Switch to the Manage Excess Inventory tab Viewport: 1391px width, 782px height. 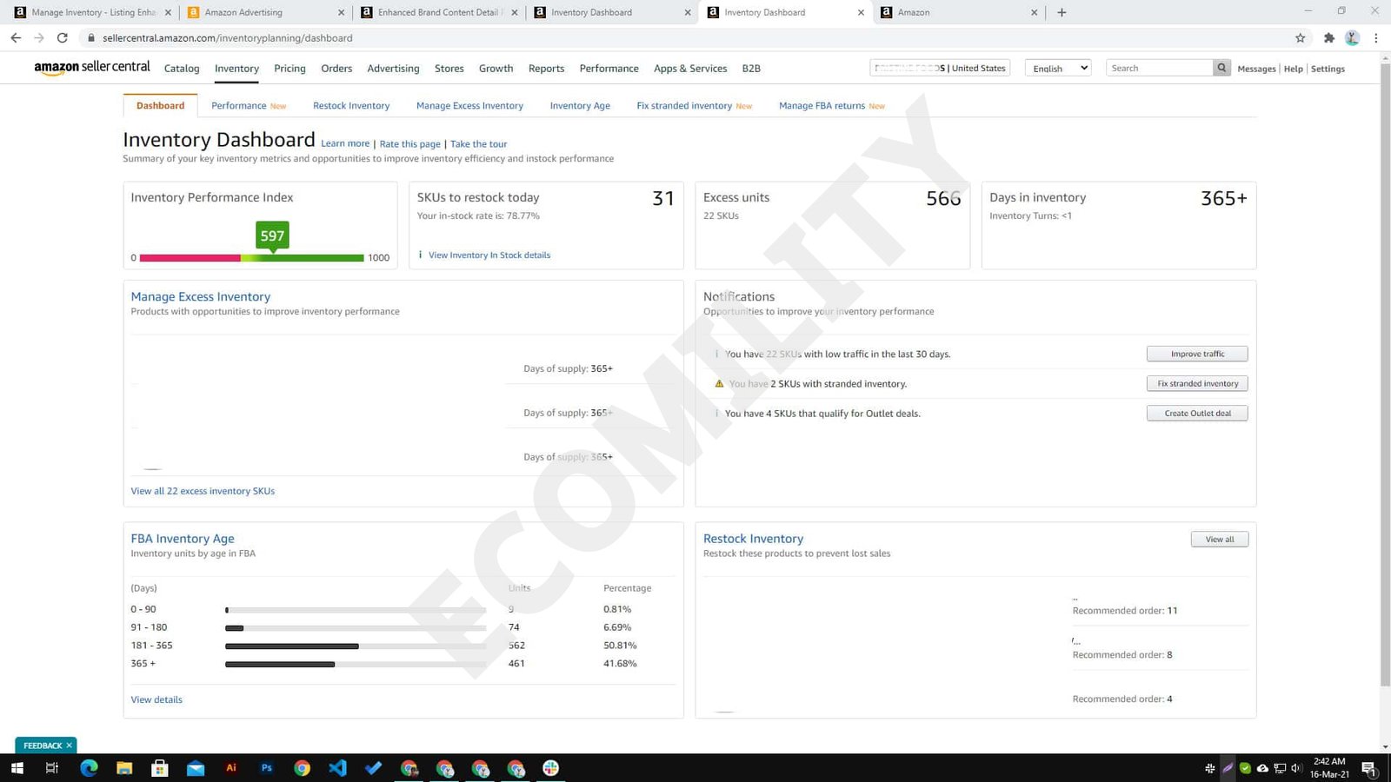[469, 106]
